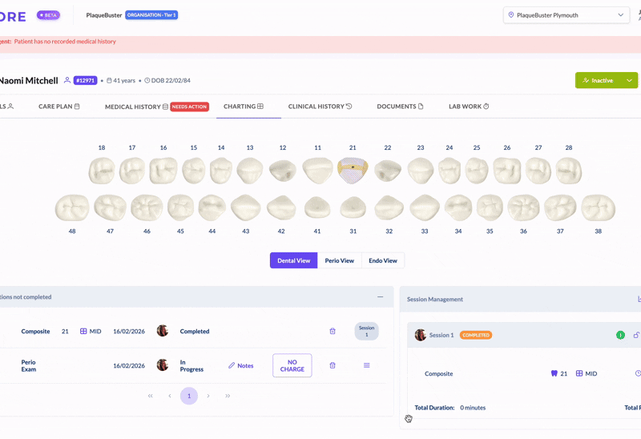Image resolution: width=641 pixels, height=439 pixels.
Task: Select lower molar tooth 38
Action: coord(598,208)
